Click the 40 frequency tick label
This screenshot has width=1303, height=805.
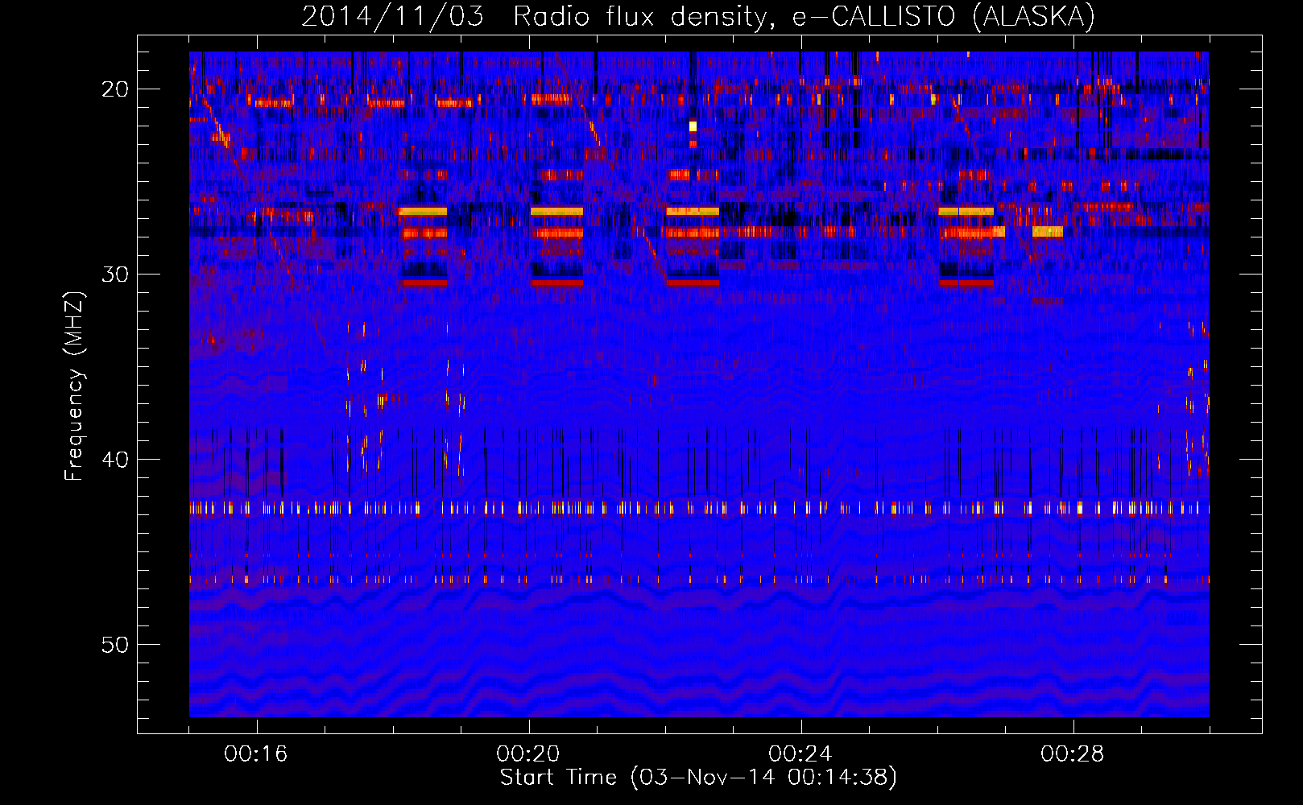[x=115, y=460]
